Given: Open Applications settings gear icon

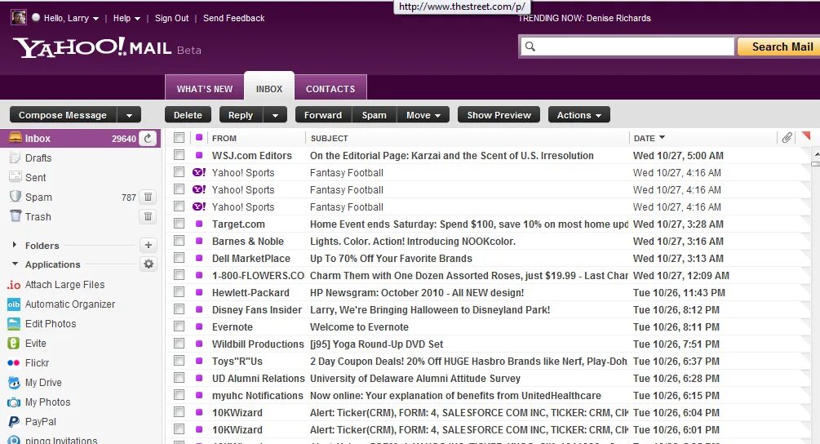Looking at the screenshot, I should click(x=148, y=264).
